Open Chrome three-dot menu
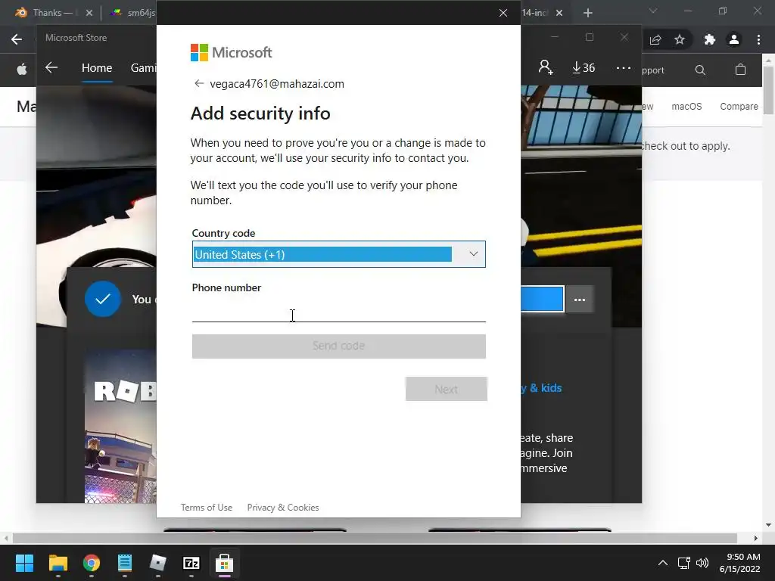Screen dimensions: 775x581 pyautogui.click(x=758, y=39)
